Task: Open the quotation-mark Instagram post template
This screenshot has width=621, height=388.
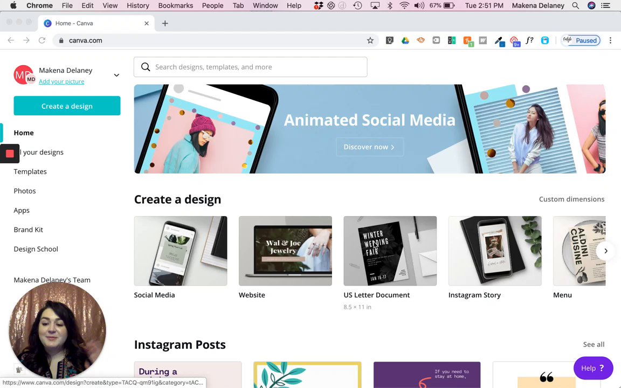Action: tap(547, 375)
